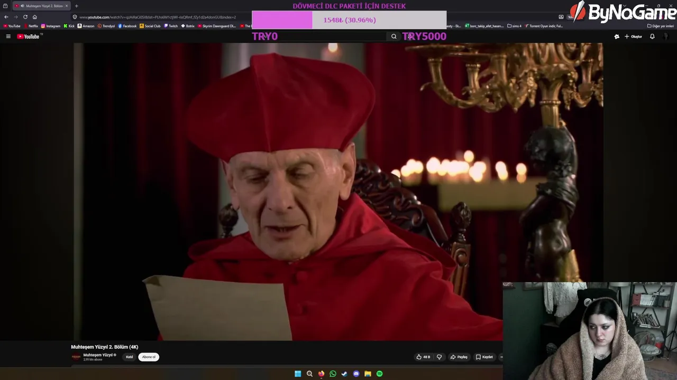
Task: Open Spotify from the taskbar
Action: click(x=379, y=374)
